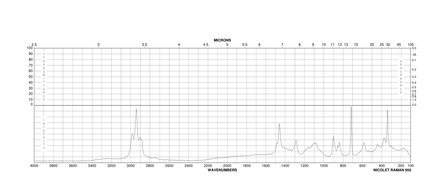Select the 0.2 absorbance scale label
Viewport: 447px width, 192px height.
click(x=414, y=69)
